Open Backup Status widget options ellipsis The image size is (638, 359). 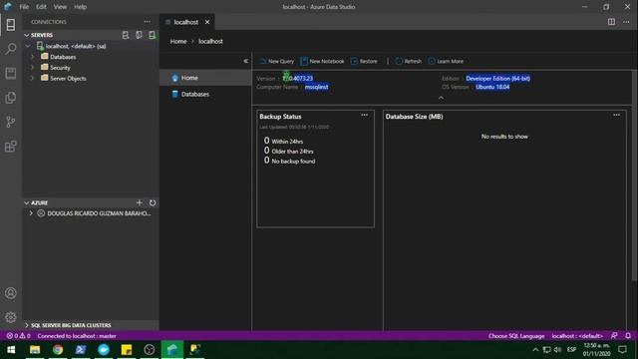(365, 116)
